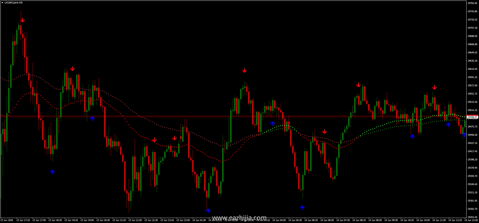This screenshot has height=223, width=479.
Task: Click the 29359.70 price scale value
Action: click(x=472, y=176)
